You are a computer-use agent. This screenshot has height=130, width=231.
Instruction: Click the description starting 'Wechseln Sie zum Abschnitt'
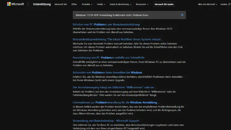[128, 47]
